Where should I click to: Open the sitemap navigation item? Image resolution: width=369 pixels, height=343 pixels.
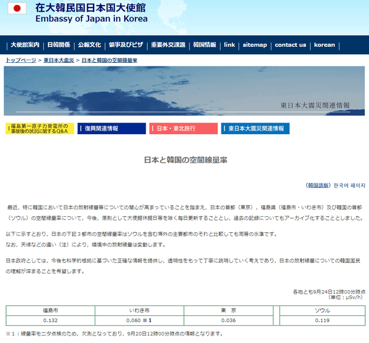(x=255, y=45)
